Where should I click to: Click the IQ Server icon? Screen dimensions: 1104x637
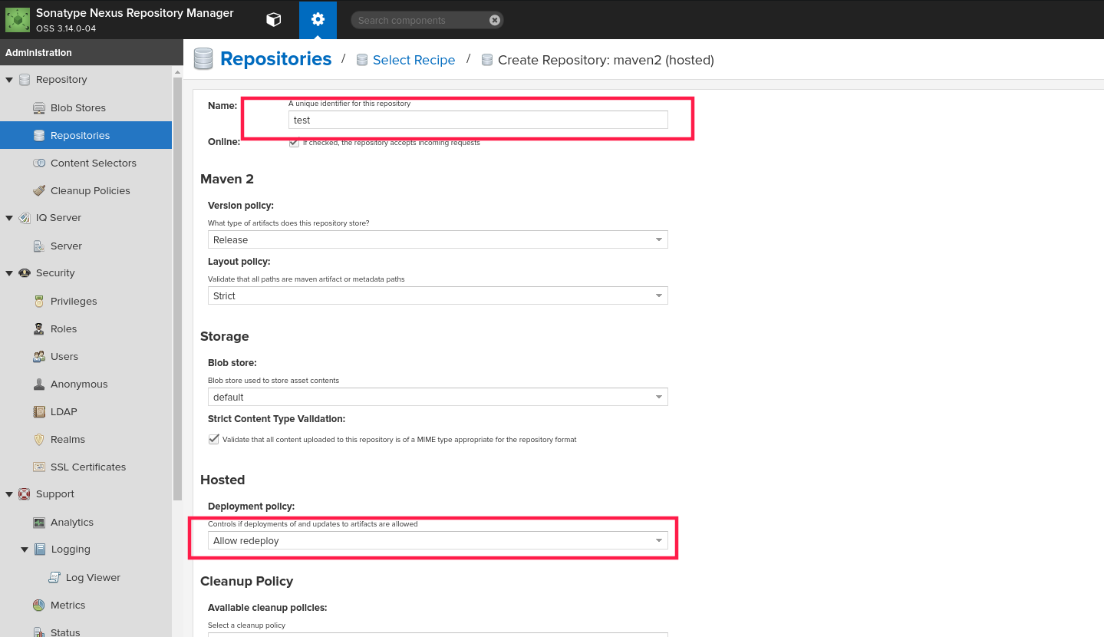(x=25, y=218)
